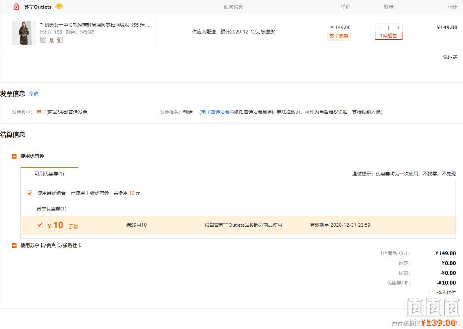The image size is (463, 329).
Task: Click the 颜色: 迷彩绿 color spec
Action: pyautogui.click(x=80, y=32)
